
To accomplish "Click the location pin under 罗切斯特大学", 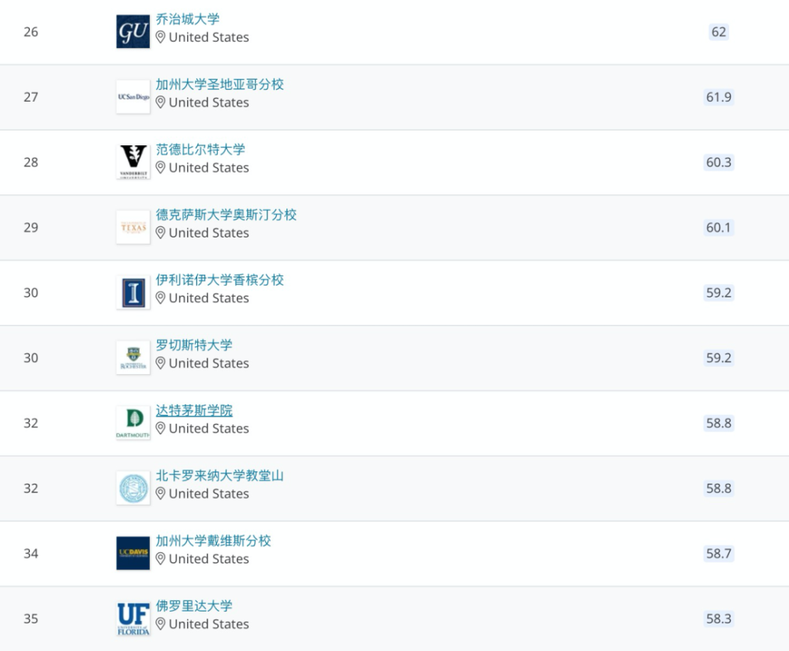I will 160,363.
